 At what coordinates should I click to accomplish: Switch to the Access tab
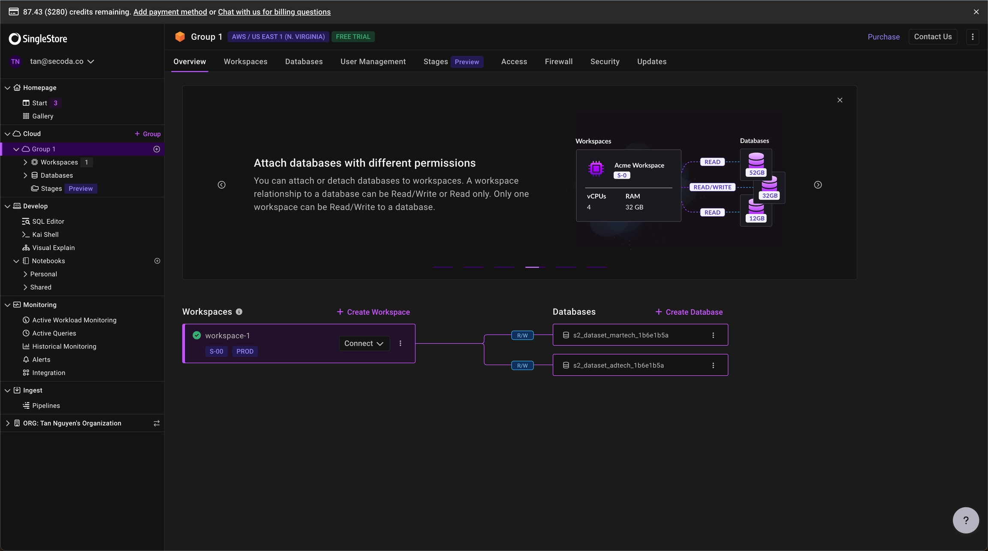514,62
